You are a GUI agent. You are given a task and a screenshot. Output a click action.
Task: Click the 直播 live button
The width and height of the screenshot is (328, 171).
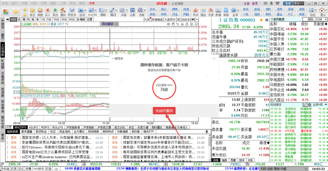288,3
